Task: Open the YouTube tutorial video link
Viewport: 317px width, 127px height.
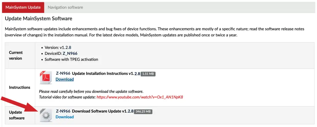Action: click(140, 97)
